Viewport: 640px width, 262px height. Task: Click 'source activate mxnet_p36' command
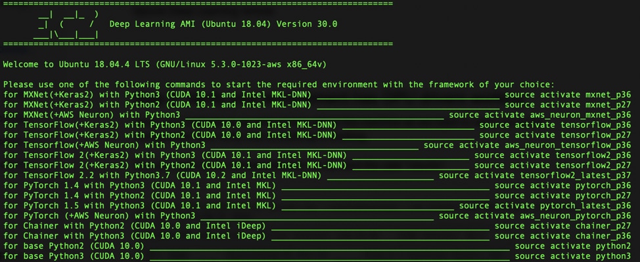point(568,95)
